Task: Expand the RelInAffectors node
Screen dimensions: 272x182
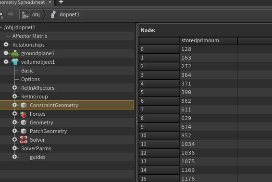Action: pyautogui.click(x=15, y=88)
